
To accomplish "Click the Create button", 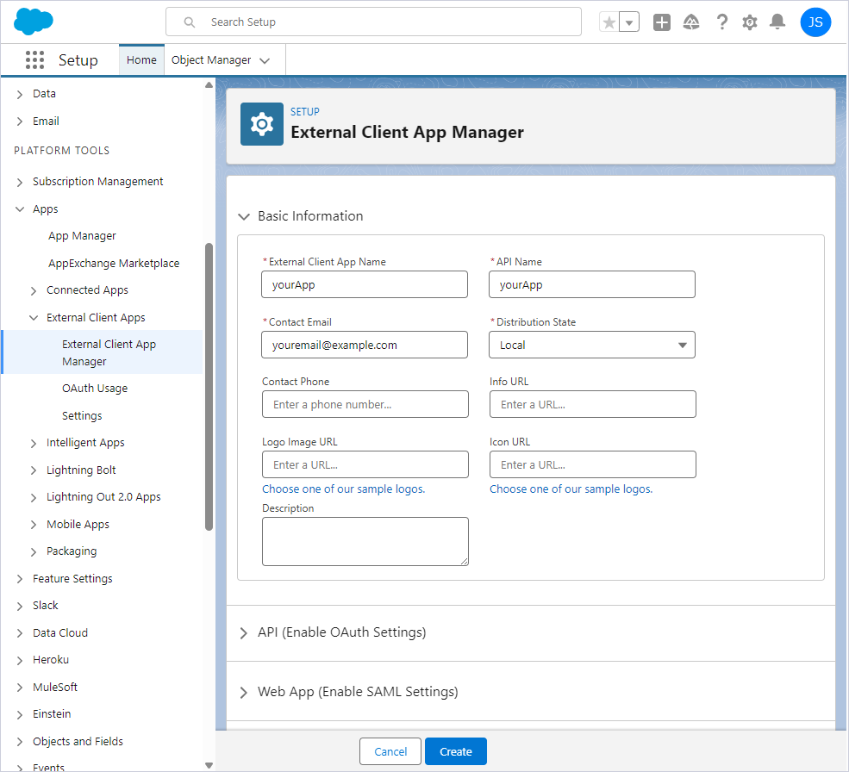I will tap(456, 751).
